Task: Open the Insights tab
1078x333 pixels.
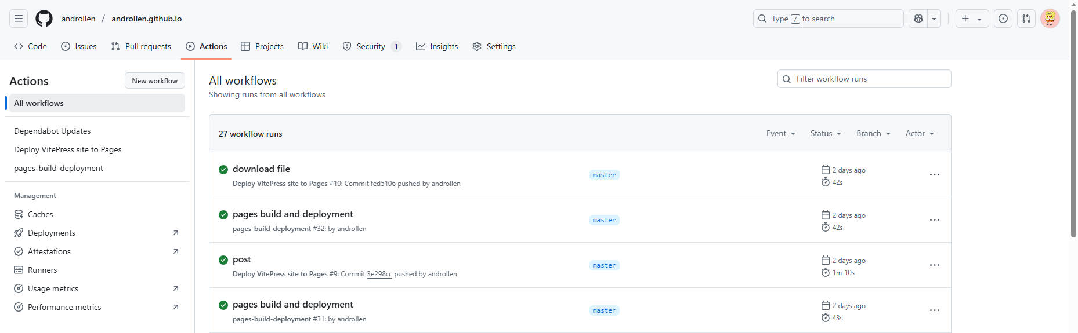Action: [x=437, y=46]
